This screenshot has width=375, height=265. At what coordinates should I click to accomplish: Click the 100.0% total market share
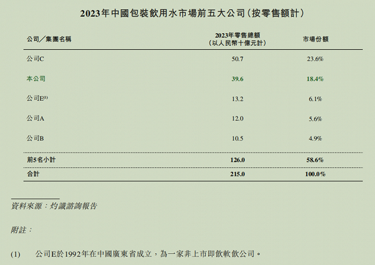[315, 174]
